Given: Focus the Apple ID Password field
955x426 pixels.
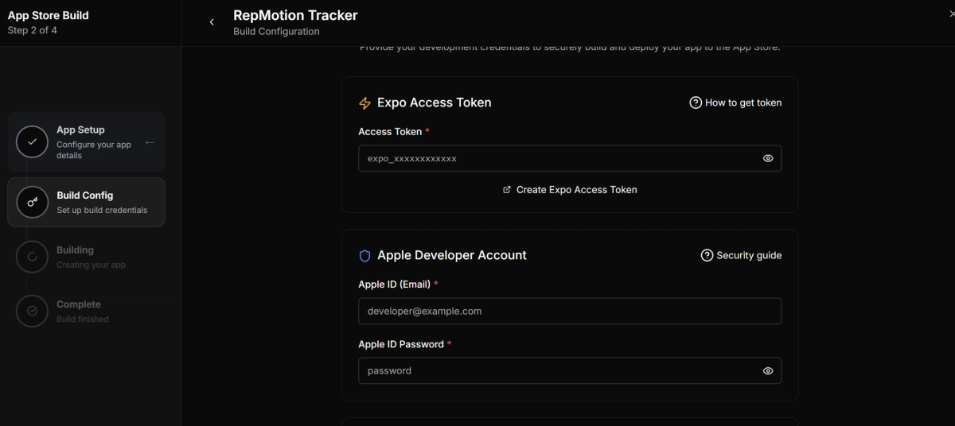Looking at the screenshot, I should coord(570,370).
